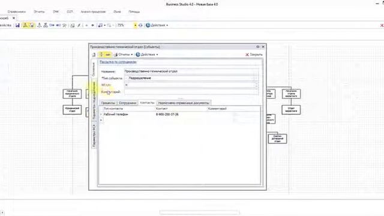The image size is (384, 216).
Task: Select the Начальник отдела маркетинга box on diagram
Action: point(291,94)
